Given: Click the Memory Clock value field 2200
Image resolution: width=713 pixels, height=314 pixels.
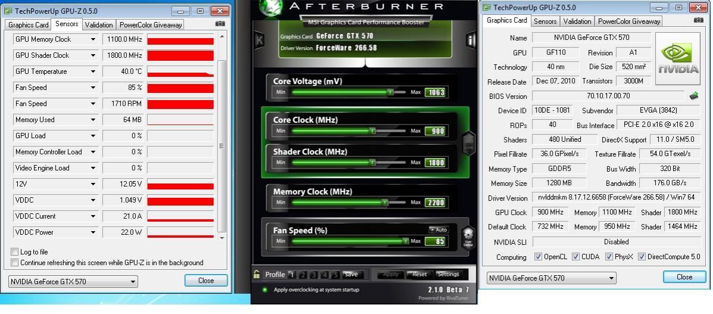Looking at the screenshot, I should click(x=435, y=203).
